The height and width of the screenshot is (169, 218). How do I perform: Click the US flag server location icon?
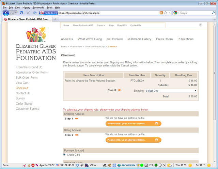coord(58,165)
